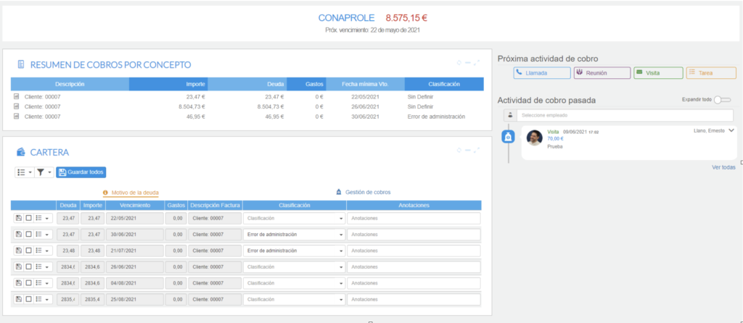
Task: Schedule a Visita activity button
Action: point(659,73)
